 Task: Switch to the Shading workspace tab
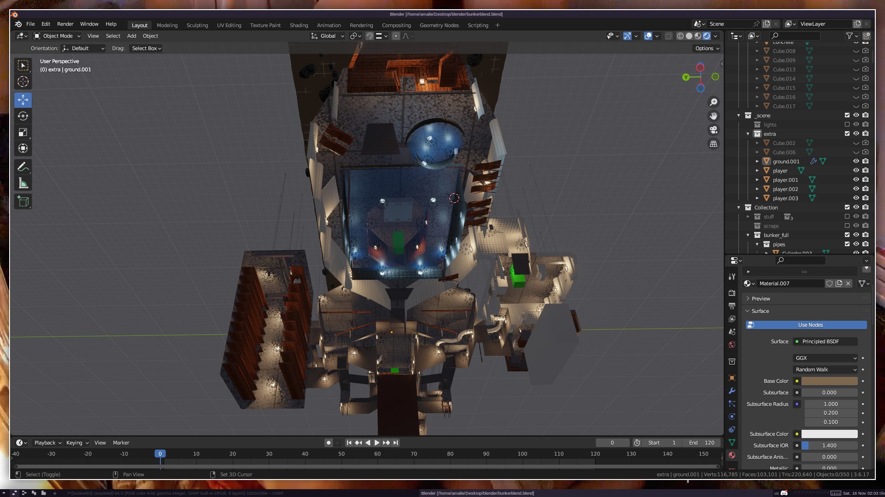(x=299, y=25)
